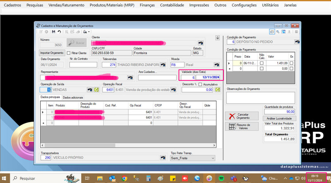Click the Análise Lucratividade button
The height and width of the screenshot is (183, 331).
(279, 118)
